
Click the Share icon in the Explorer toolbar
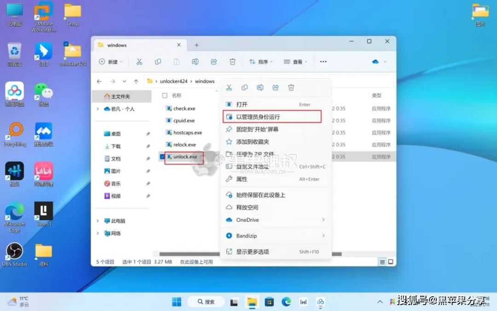pyautogui.click(x=214, y=62)
